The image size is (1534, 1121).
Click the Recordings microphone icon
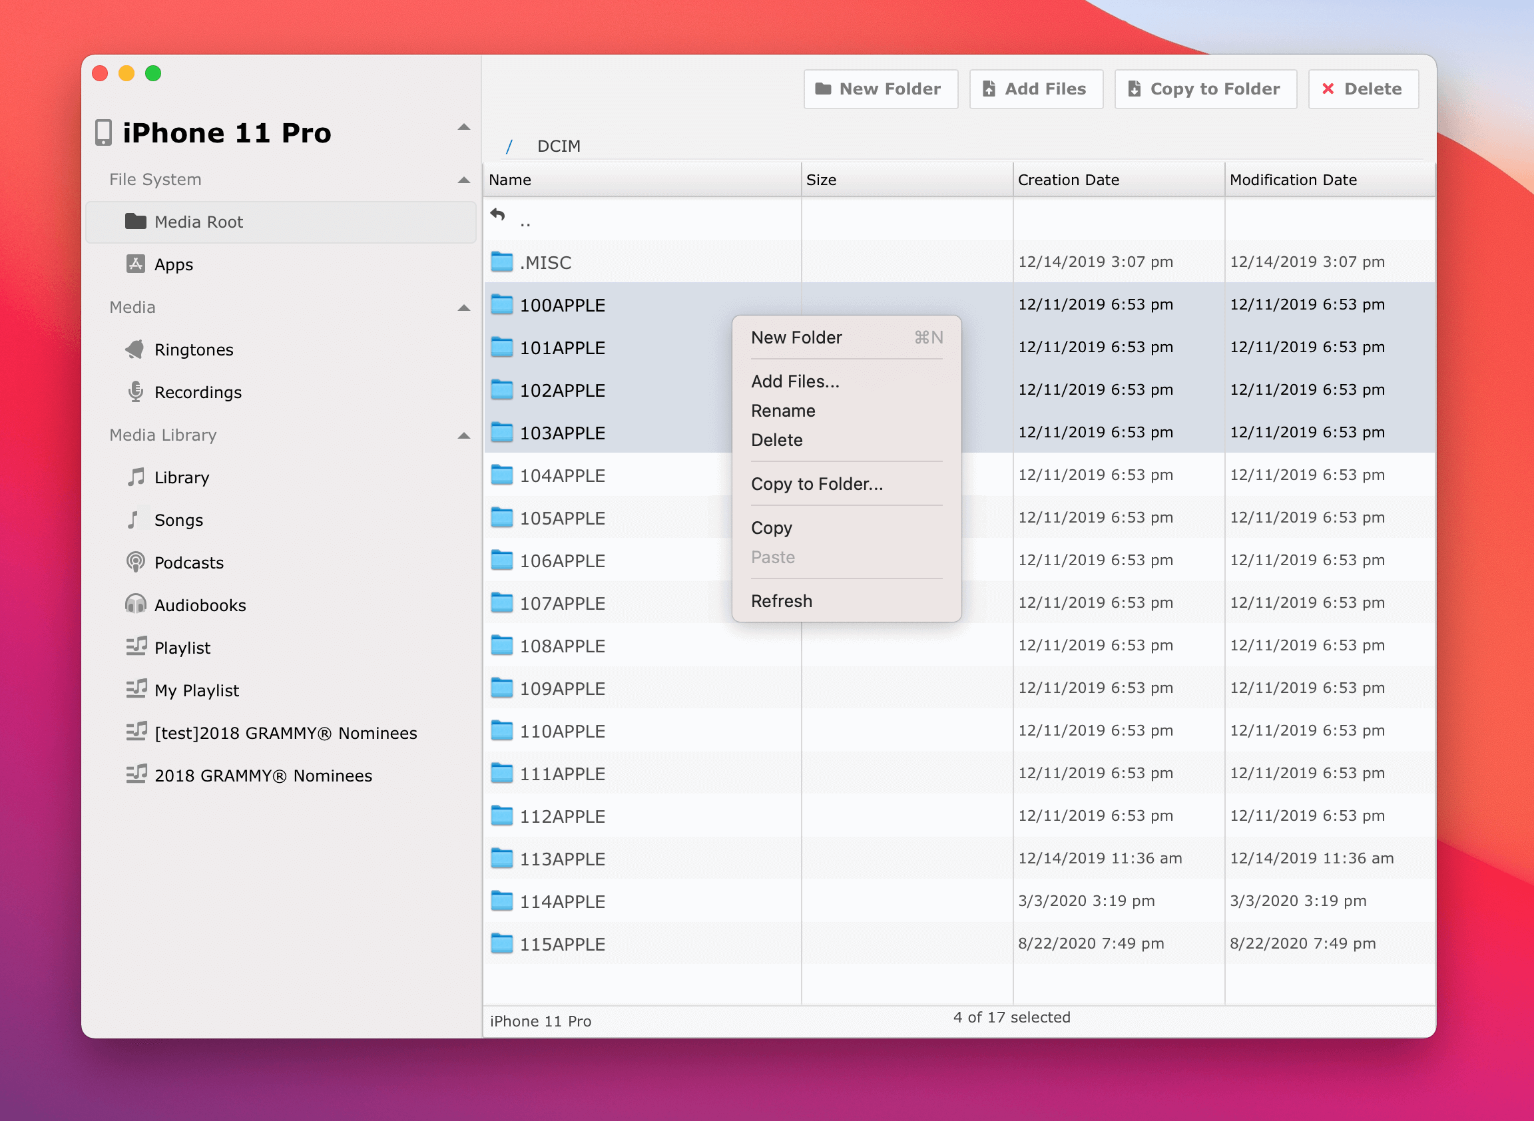pyautogui.click(x=136, y=391)
